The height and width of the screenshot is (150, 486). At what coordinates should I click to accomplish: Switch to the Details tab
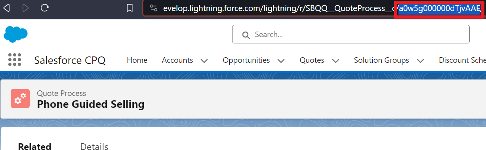tap(94, 146)
